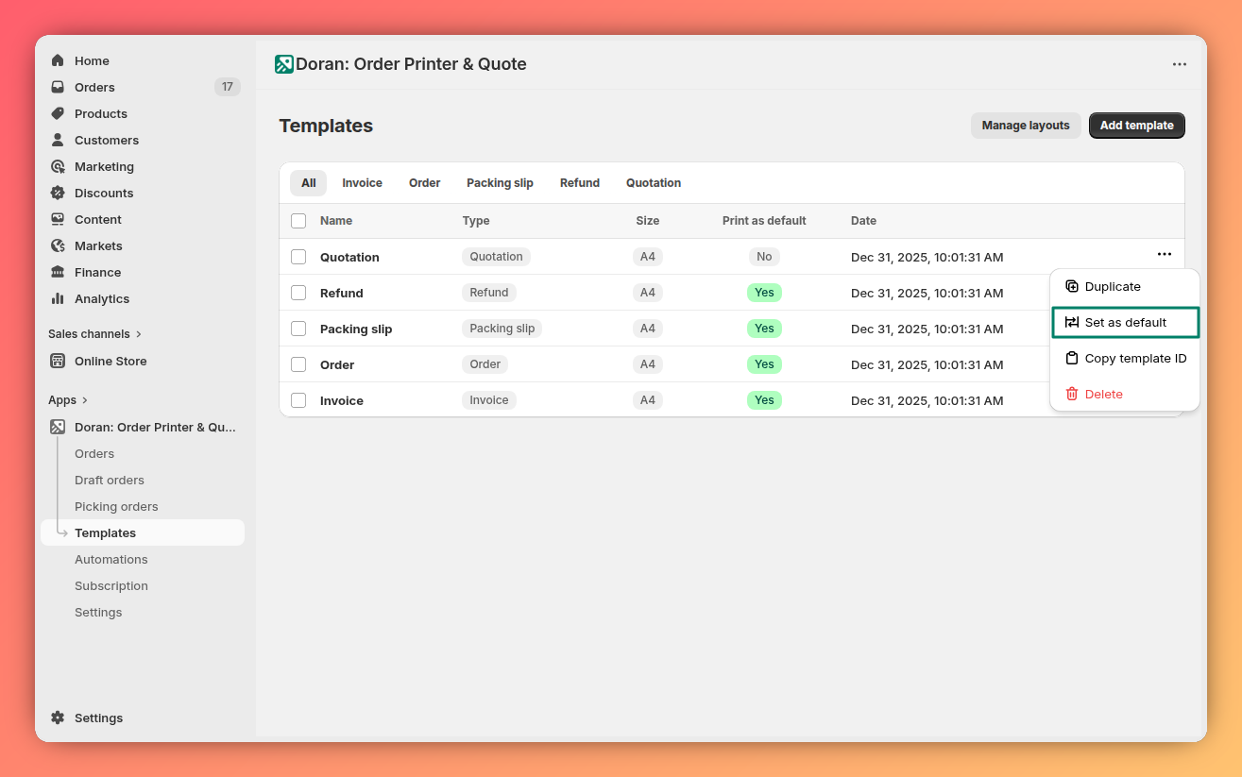
Task: Switch to the Refund tab
Action: click(x=580, y=183)
